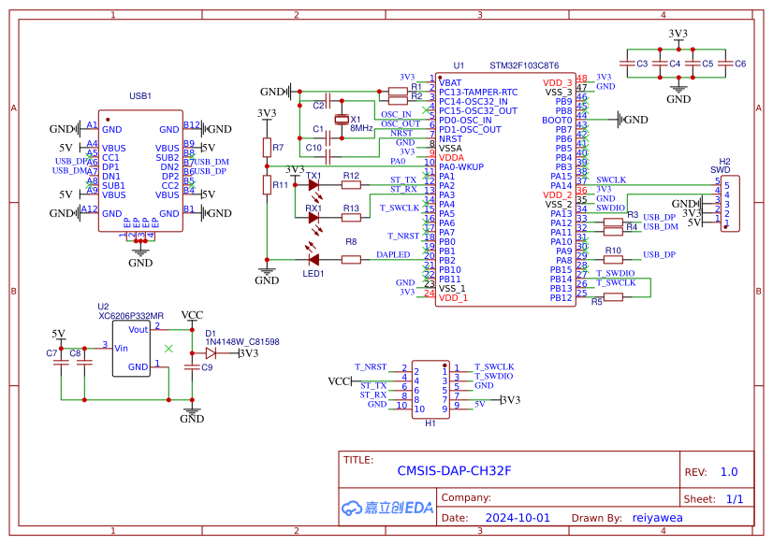Click the green no-connect cross beside U2

[x=168, y=349]
